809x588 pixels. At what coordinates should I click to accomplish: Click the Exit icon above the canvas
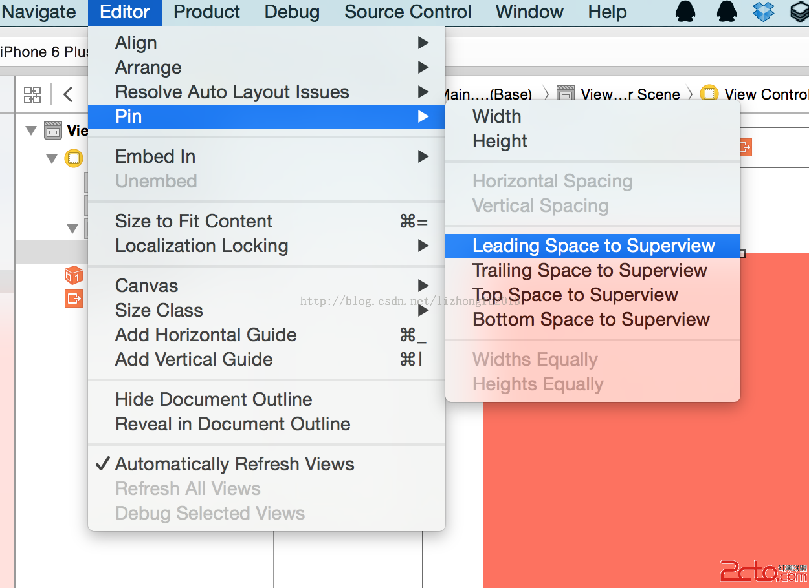tap(745, 148)
